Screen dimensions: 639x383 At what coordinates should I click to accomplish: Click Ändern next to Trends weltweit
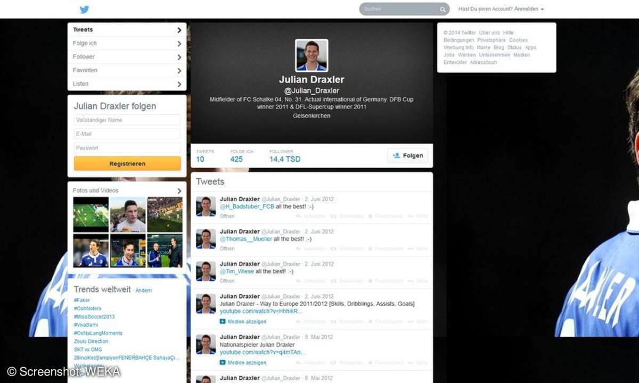coord(144,290)
